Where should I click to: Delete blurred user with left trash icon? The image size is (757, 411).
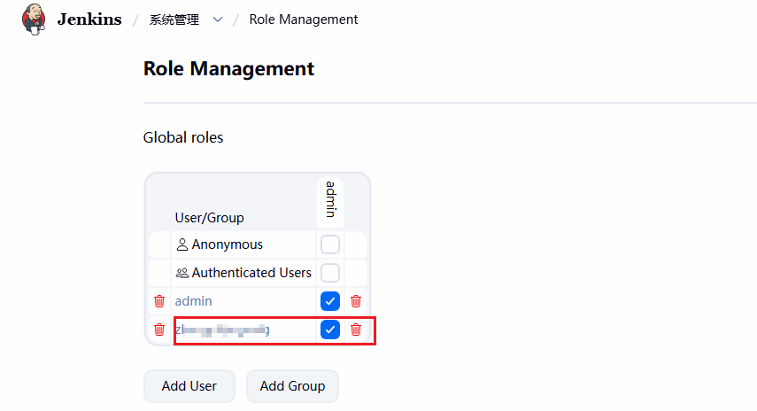pos(159,330)
